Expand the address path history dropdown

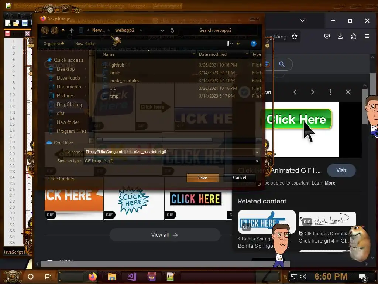[162, 31]
